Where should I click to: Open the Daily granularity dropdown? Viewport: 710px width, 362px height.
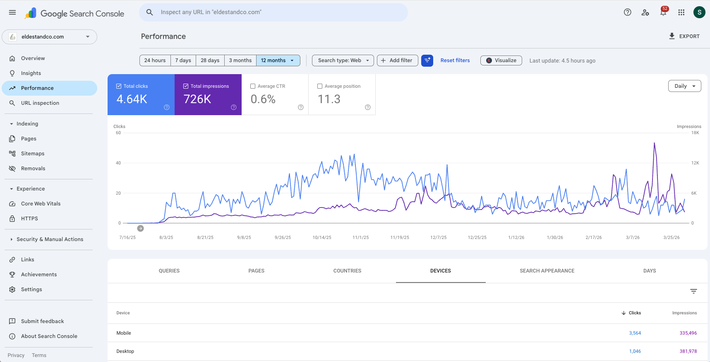[685, 86]
